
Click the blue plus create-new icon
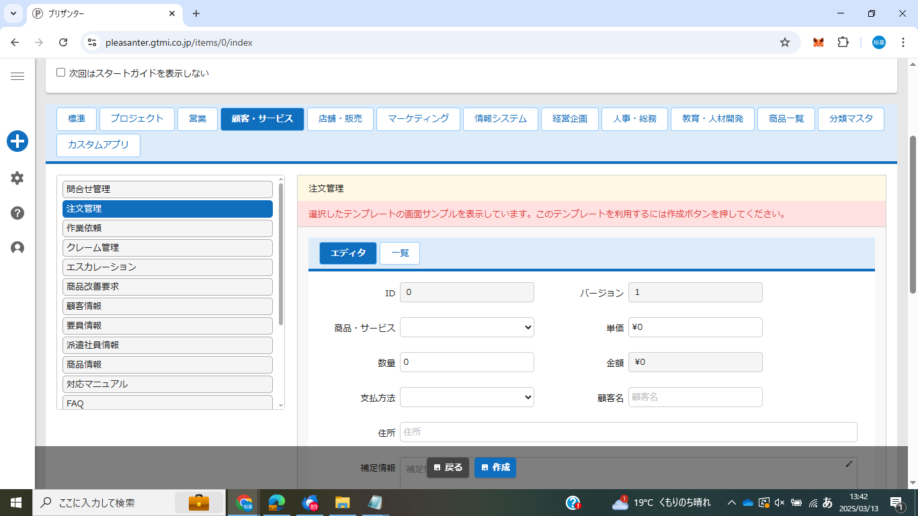click(17, 141)
